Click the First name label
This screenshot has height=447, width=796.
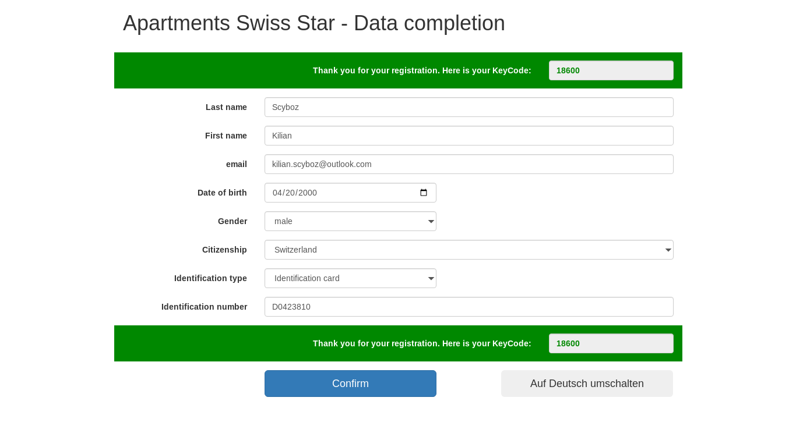click(x=226, y=136)
